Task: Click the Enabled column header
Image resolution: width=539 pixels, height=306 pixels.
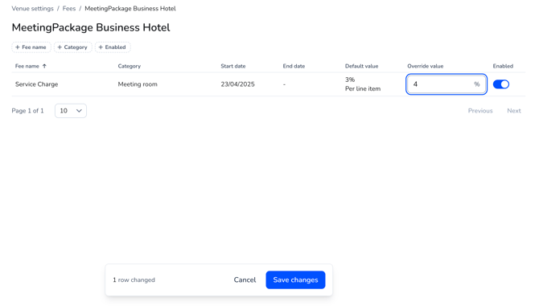Action: [x=503, y=66]
